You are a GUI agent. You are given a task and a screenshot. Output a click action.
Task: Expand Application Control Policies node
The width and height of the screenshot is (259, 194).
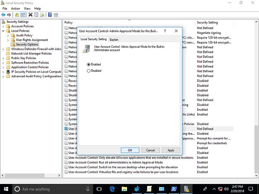[x=3, y=67]
